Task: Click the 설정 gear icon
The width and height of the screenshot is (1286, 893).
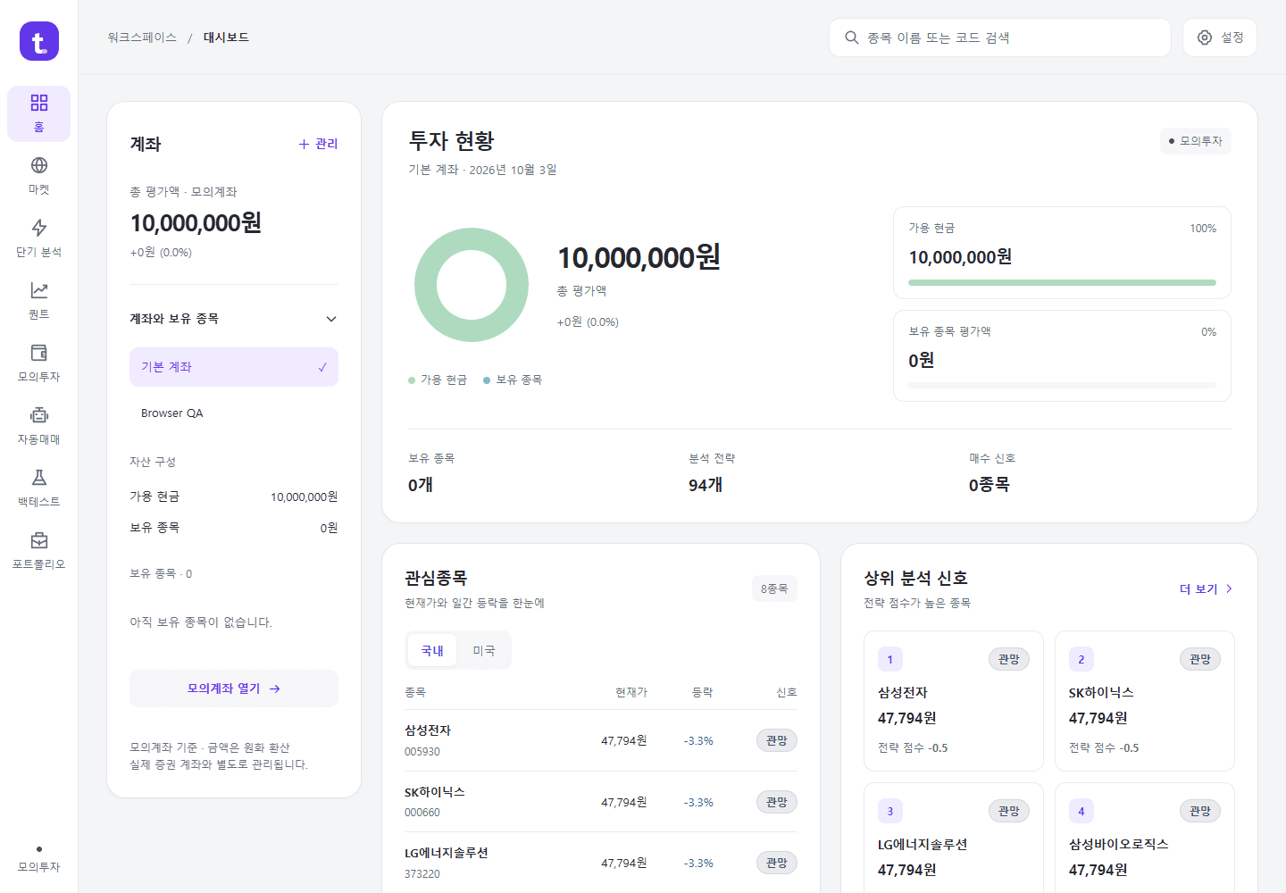Action: (1205, 38)
